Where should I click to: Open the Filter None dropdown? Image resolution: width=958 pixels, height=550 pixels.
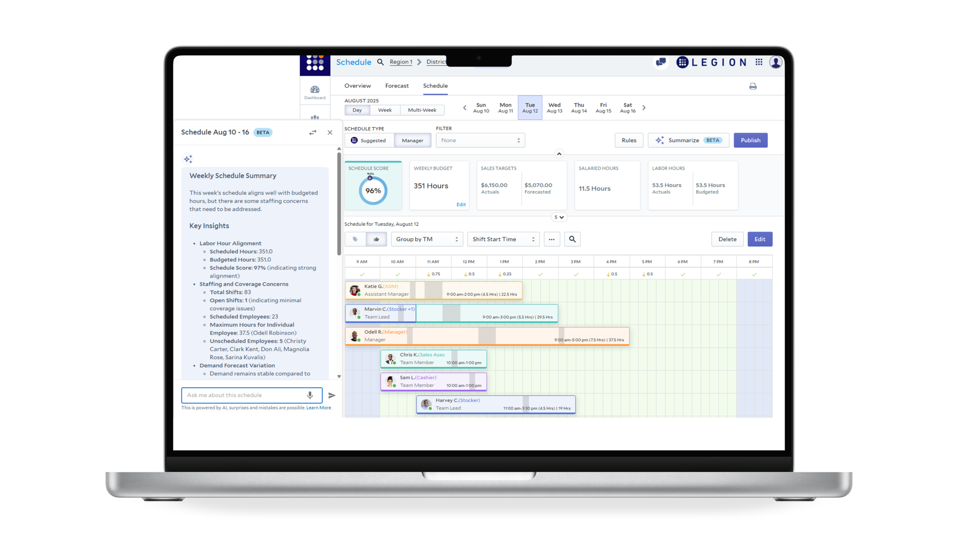(x=480, y=140)
